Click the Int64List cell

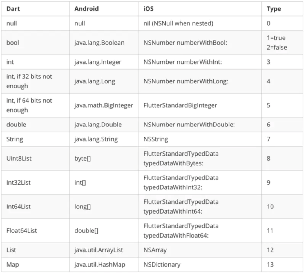pos(19,207)
